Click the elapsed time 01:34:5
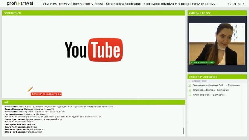This screenshot has height=140, width=249. point(238,4)
